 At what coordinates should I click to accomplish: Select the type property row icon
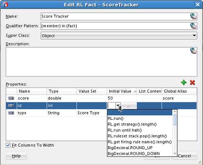click(x=11, y=113)
